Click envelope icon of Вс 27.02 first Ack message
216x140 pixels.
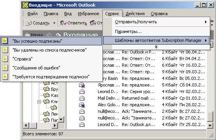point(82,111)
